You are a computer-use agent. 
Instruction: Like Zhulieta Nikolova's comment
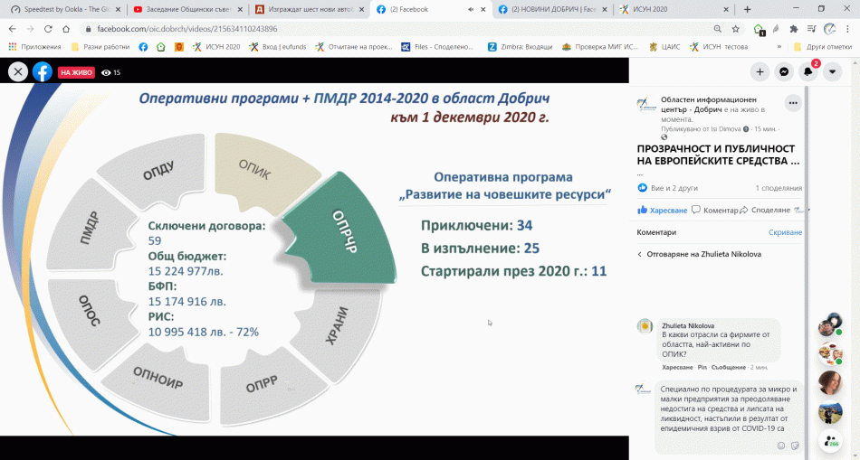[x=678, y=367]
